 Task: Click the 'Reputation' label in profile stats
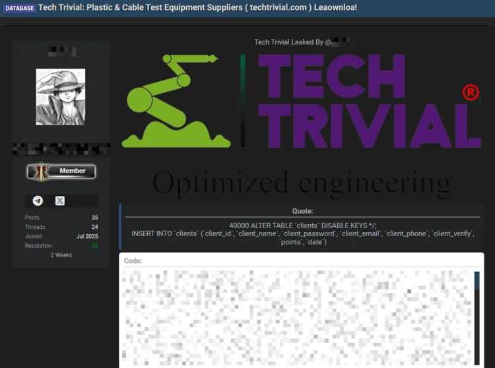click(x=38, y=245)
